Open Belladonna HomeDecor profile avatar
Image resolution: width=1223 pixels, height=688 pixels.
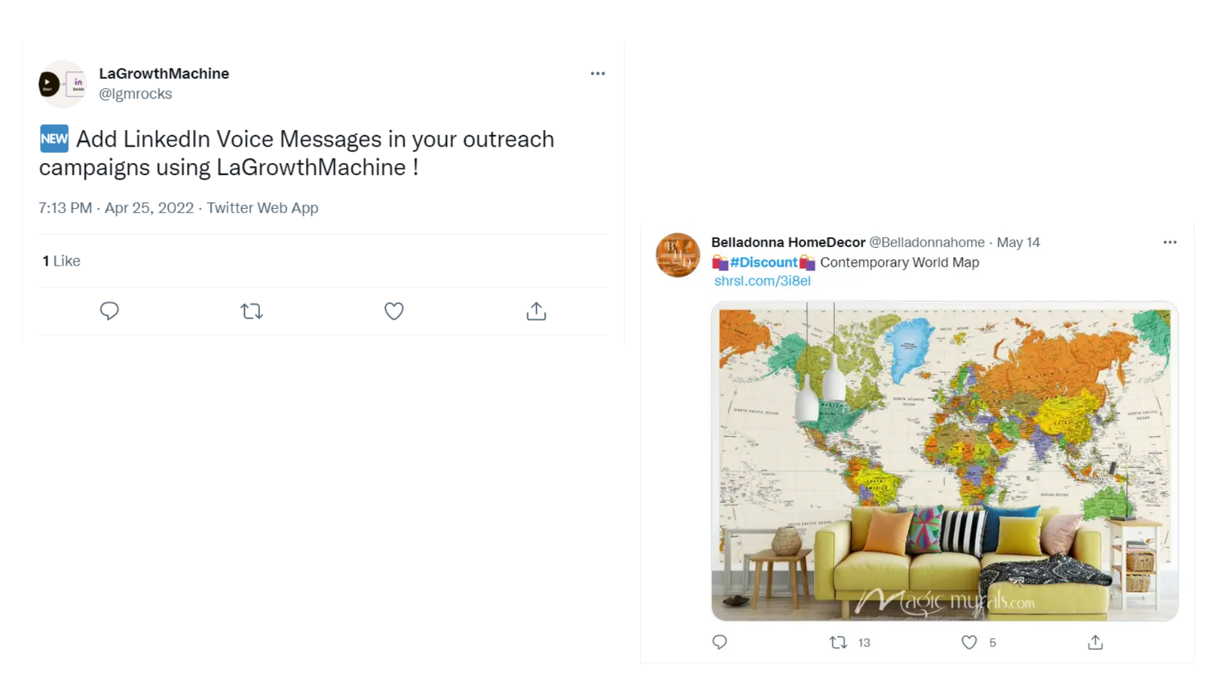(x=678, y=255)
